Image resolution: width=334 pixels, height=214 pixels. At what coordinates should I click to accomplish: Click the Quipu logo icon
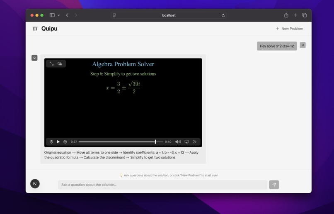tap(35, 29)
